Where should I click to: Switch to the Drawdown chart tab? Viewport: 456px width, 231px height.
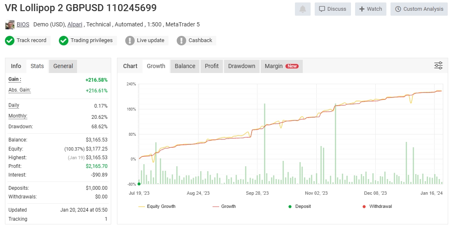tap(242, 66)
